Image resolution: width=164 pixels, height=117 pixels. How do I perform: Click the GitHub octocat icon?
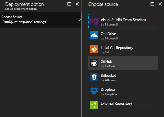coord(94,63)
